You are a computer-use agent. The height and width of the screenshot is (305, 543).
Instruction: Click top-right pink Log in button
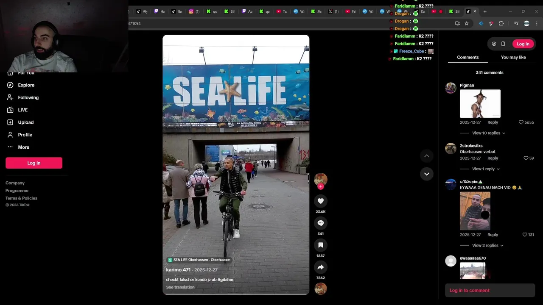(x=523, y=44)
